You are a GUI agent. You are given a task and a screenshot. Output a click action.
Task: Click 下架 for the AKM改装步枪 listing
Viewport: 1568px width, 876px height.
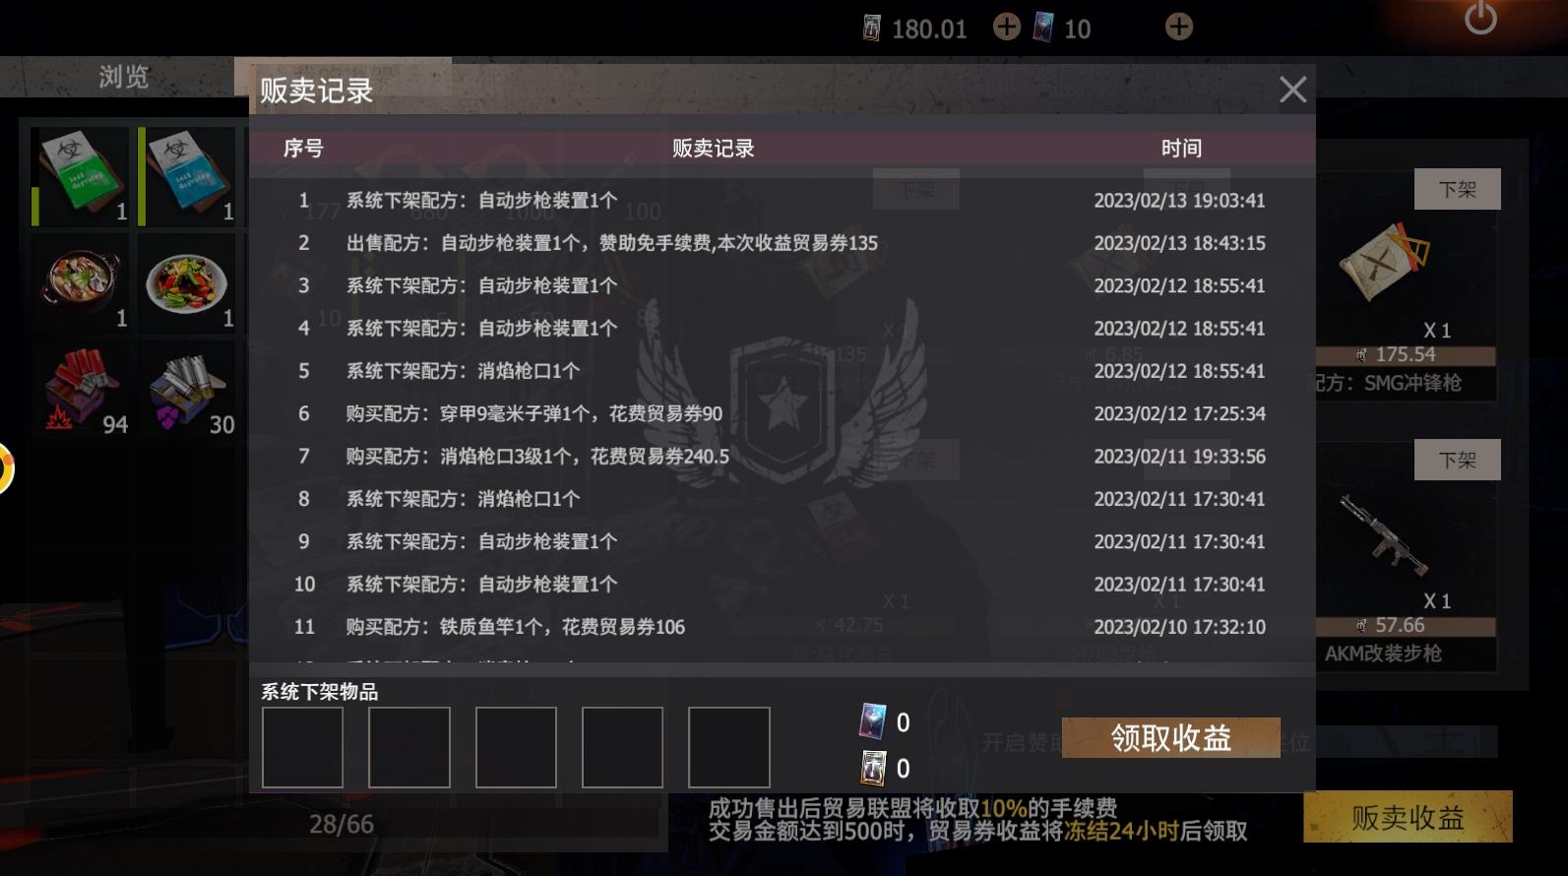pyautogui.click(x=1457, y=460)
